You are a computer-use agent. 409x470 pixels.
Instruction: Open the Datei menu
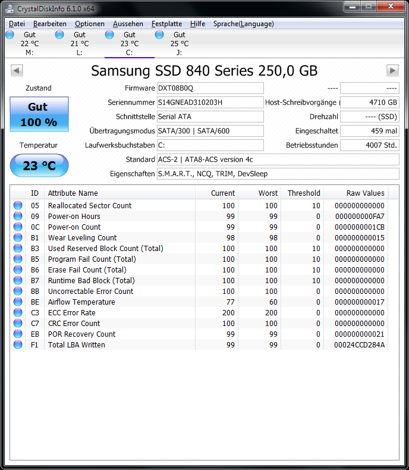(17, 24)
